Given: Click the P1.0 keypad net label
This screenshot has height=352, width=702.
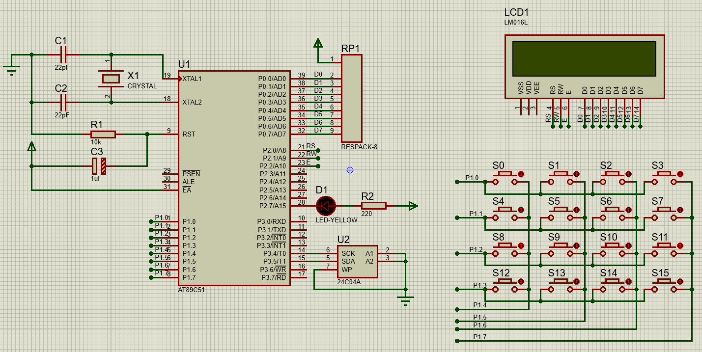Looking at the screenshot, I should point(472,178).
